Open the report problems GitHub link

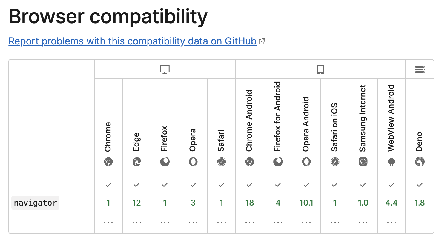133,41
